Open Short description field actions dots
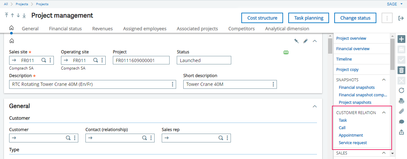407x159 pixels. coord(273,84)
